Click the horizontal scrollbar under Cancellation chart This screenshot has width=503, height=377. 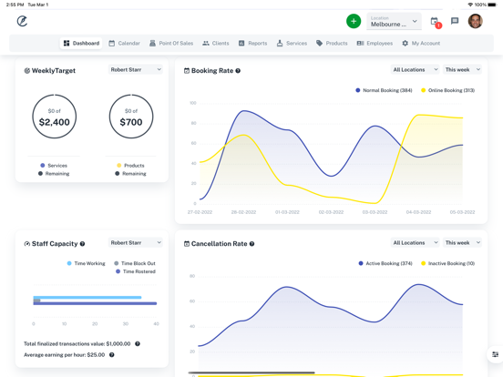coord(251,372)
